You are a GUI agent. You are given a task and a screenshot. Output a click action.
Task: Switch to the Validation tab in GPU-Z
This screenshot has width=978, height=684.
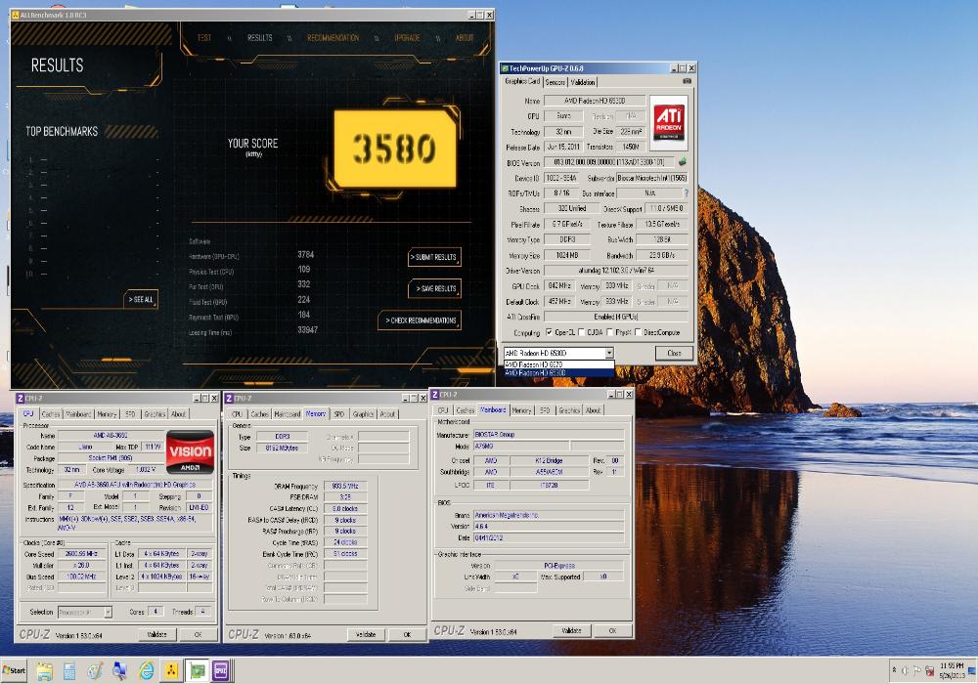pos(583,82)
